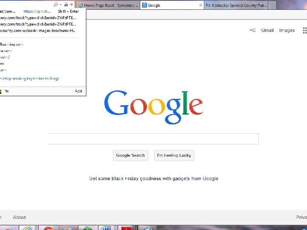Click the Google logo
The height and width of the screenshot is (230, 307).
[153, 107]
